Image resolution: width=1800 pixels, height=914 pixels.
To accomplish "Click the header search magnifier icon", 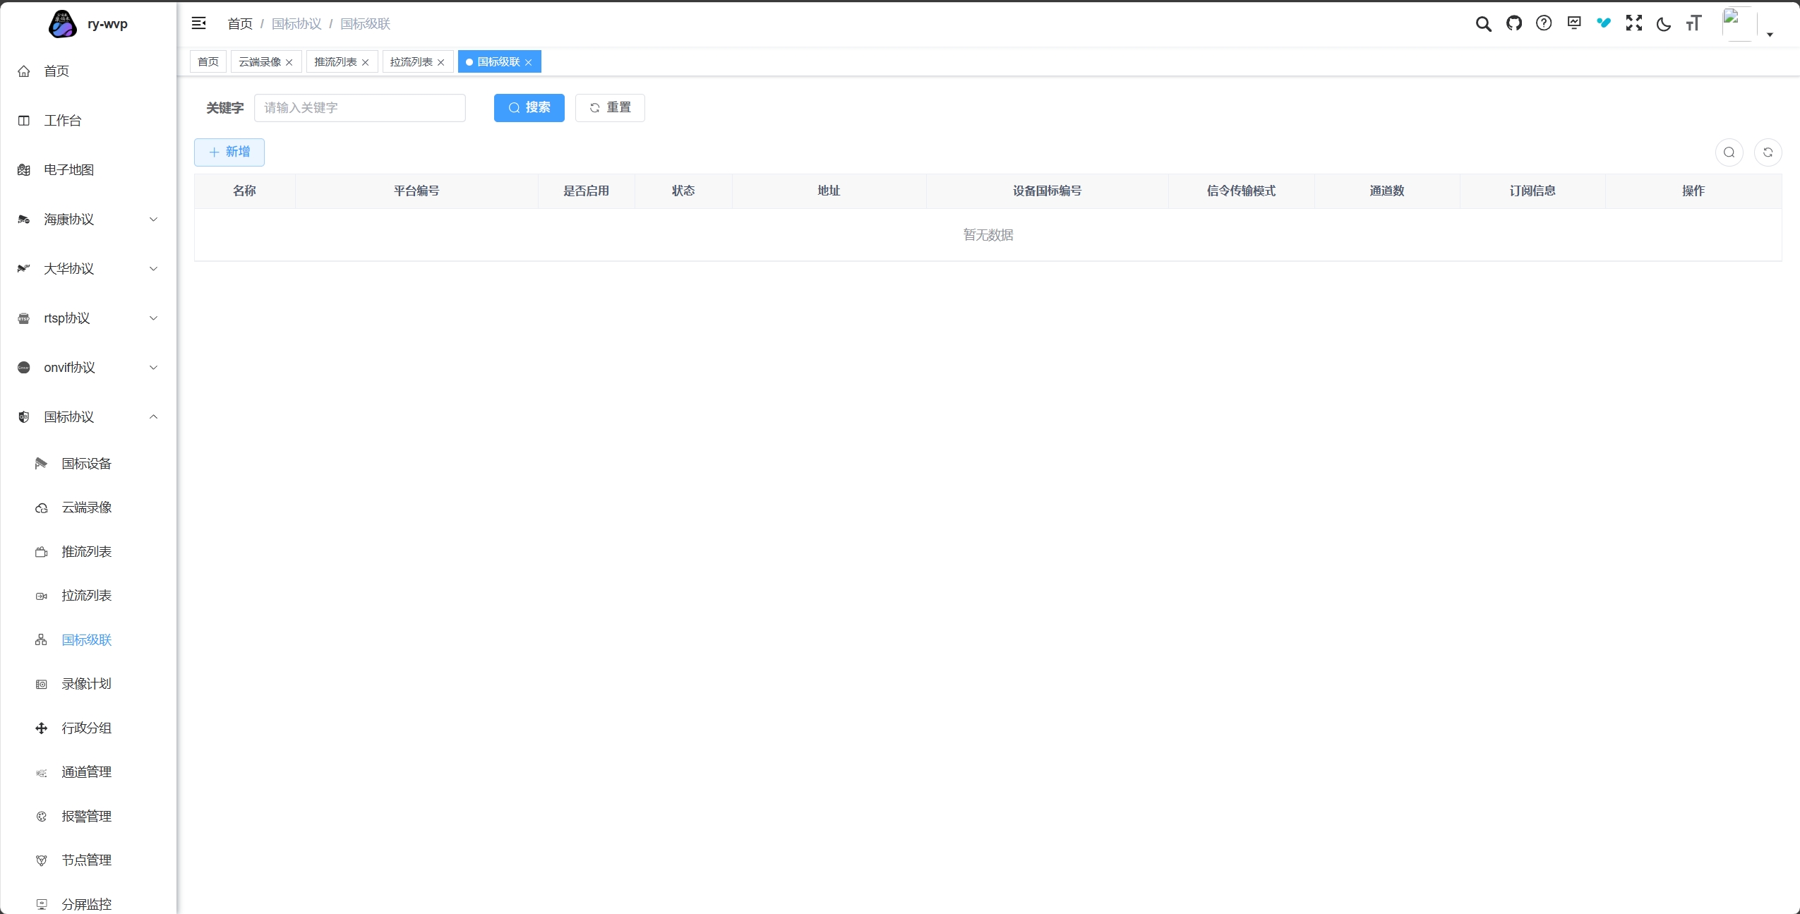I will (x=1483, y=24).
